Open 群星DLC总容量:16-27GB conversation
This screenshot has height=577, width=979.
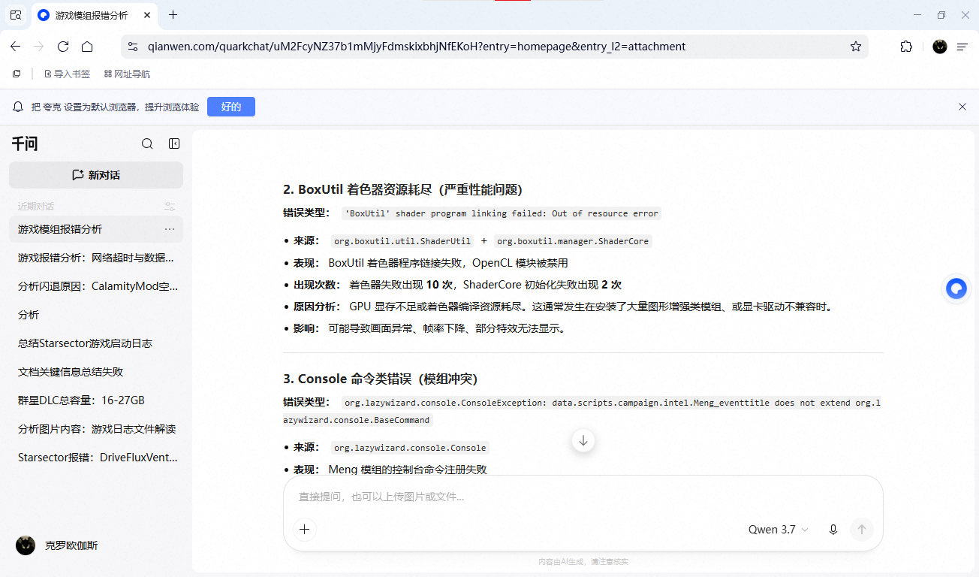[x=96, y=400]
